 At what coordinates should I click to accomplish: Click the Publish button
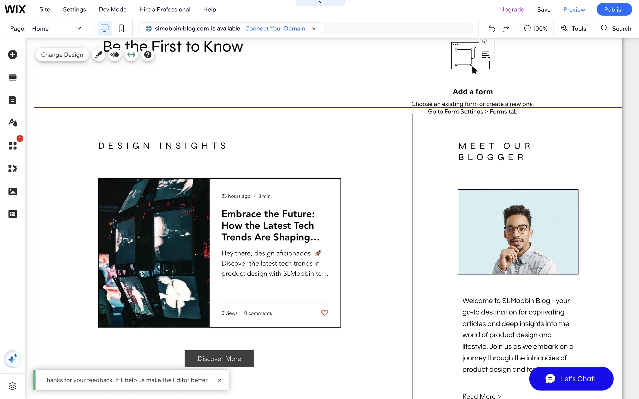tap(614, 9)
